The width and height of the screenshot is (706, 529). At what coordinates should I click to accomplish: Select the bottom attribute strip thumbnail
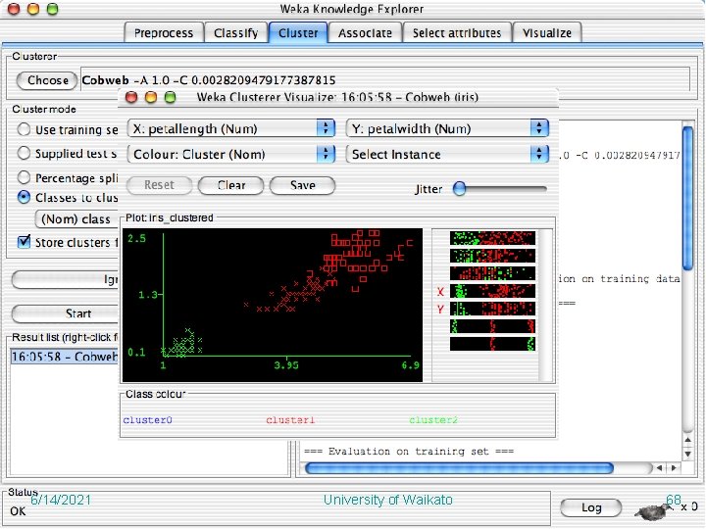click(492, 344)
